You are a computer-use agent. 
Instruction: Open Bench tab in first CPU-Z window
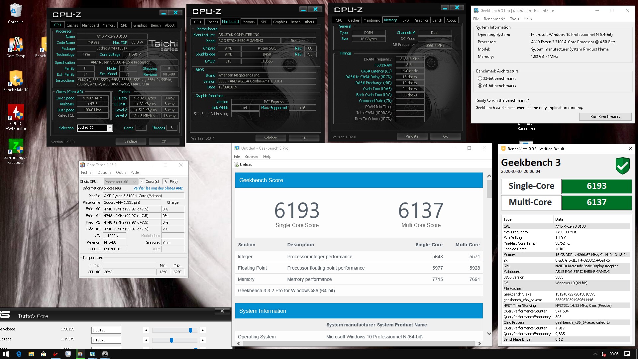click(156, 25)
